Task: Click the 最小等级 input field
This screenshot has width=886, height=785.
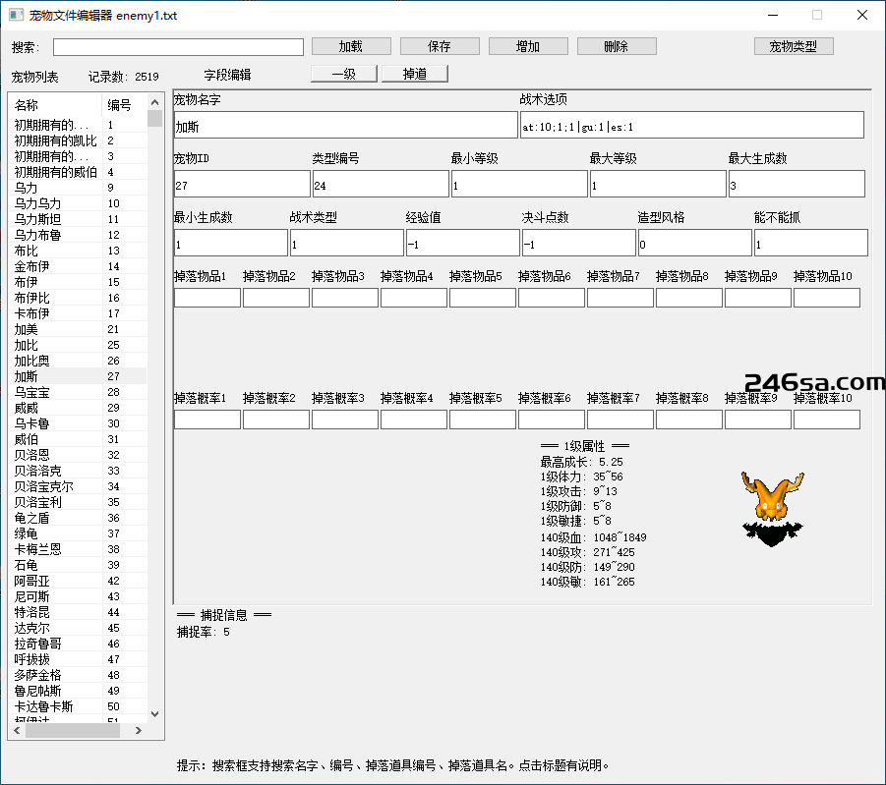Action: [x=519, y=184]
